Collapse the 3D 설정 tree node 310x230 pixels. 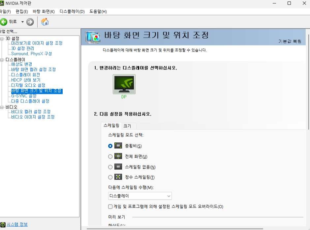click(2, 39)
